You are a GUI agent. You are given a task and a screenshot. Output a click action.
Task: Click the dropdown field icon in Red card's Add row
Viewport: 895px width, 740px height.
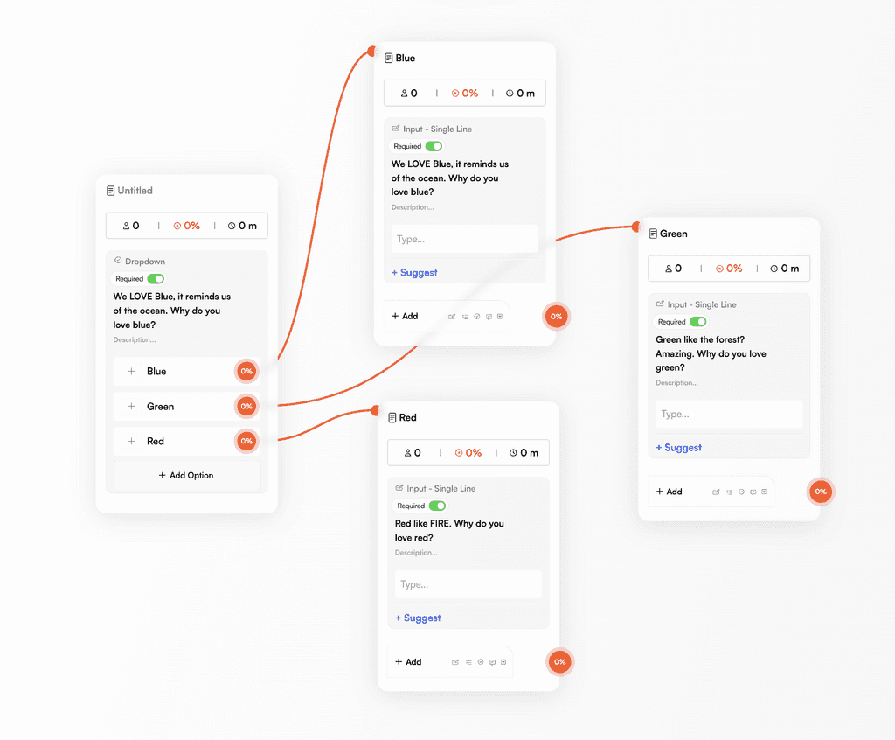point(504,662)
